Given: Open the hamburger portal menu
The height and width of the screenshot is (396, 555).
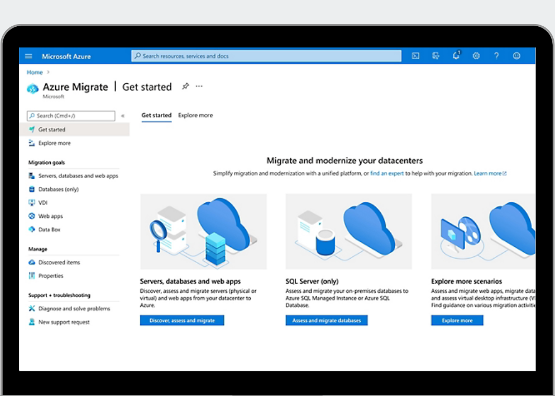Looking at the screenshot, I should [28, 56].
